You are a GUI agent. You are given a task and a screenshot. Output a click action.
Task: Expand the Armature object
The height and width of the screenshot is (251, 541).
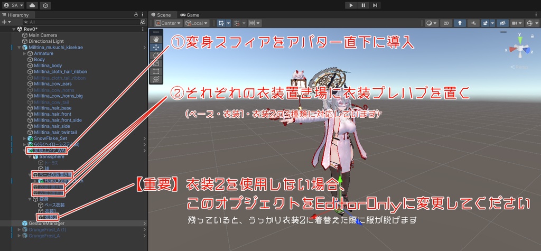click(24, 53)
